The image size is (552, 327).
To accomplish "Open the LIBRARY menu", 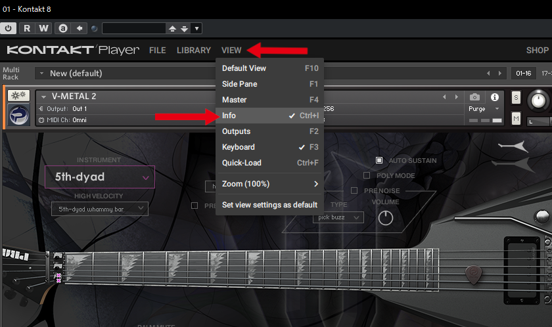I will point(194,51).
